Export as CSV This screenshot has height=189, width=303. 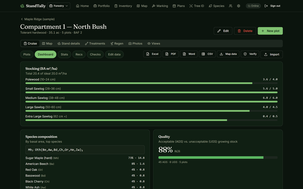coord(207,54)
